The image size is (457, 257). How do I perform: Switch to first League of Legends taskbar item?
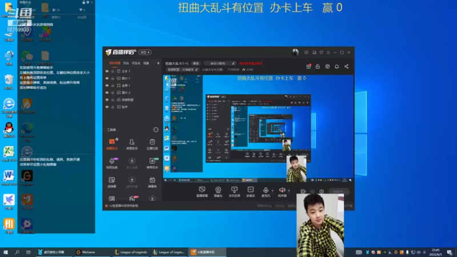click(x=131, y=252)
